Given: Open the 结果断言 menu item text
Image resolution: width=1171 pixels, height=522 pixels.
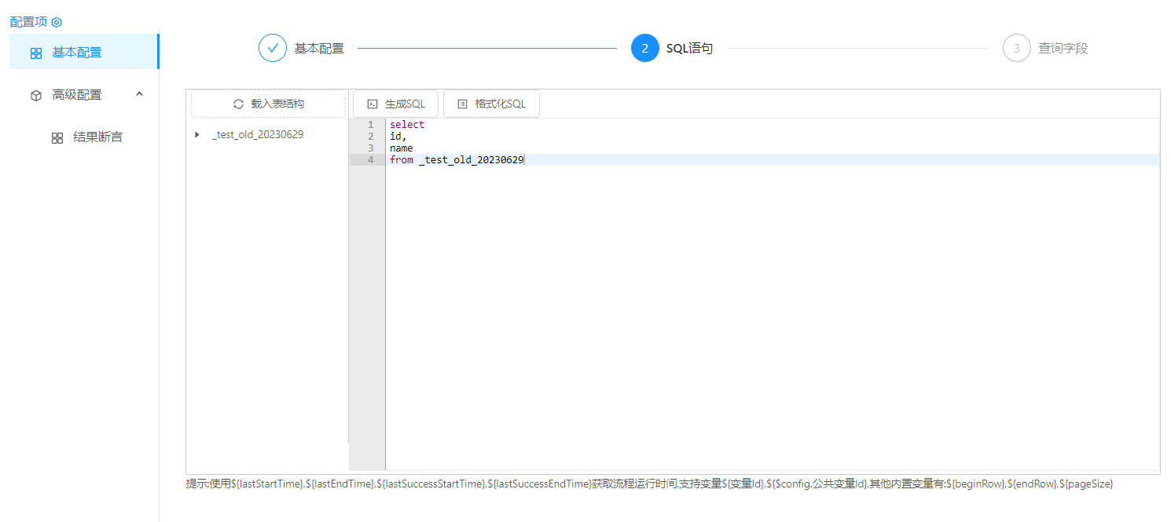Looking at the screenshot, I should [x=97, y=137].
